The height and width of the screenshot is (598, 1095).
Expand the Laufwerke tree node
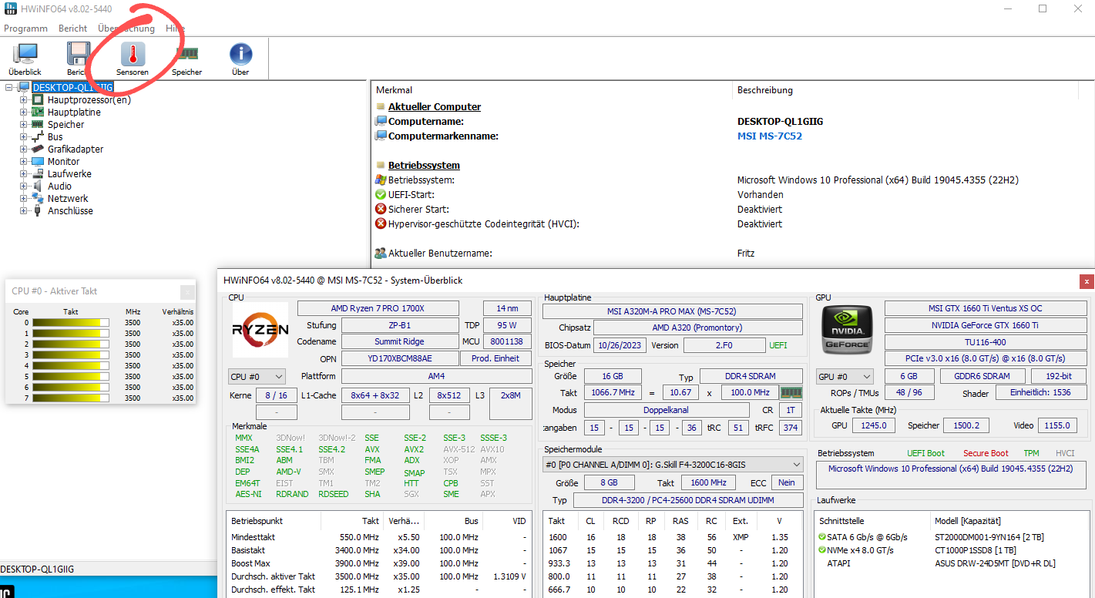pyautogui.click(x=23, y=173)
